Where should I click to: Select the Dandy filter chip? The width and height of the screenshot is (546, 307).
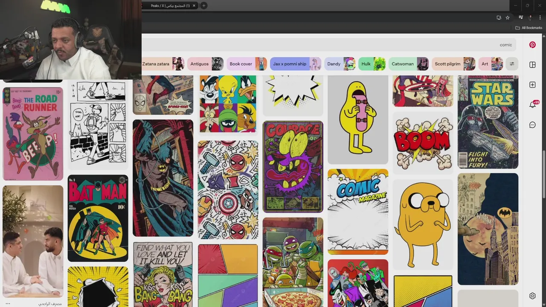[340, 64]
